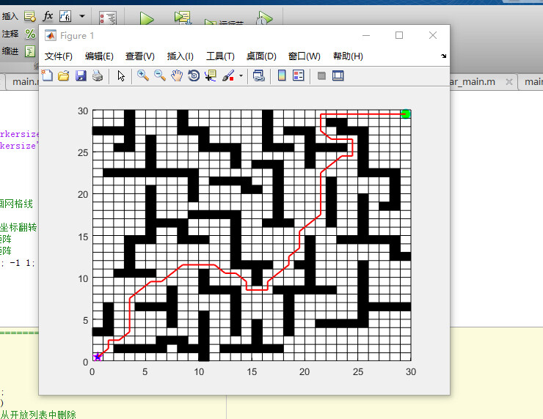The height and width of the screenshot is (419, 543).
Task: Close the ar_main.m tab
Action: click(x=509, y=82)
